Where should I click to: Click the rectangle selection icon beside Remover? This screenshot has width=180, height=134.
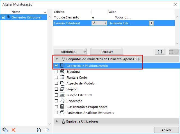(160, 52)
